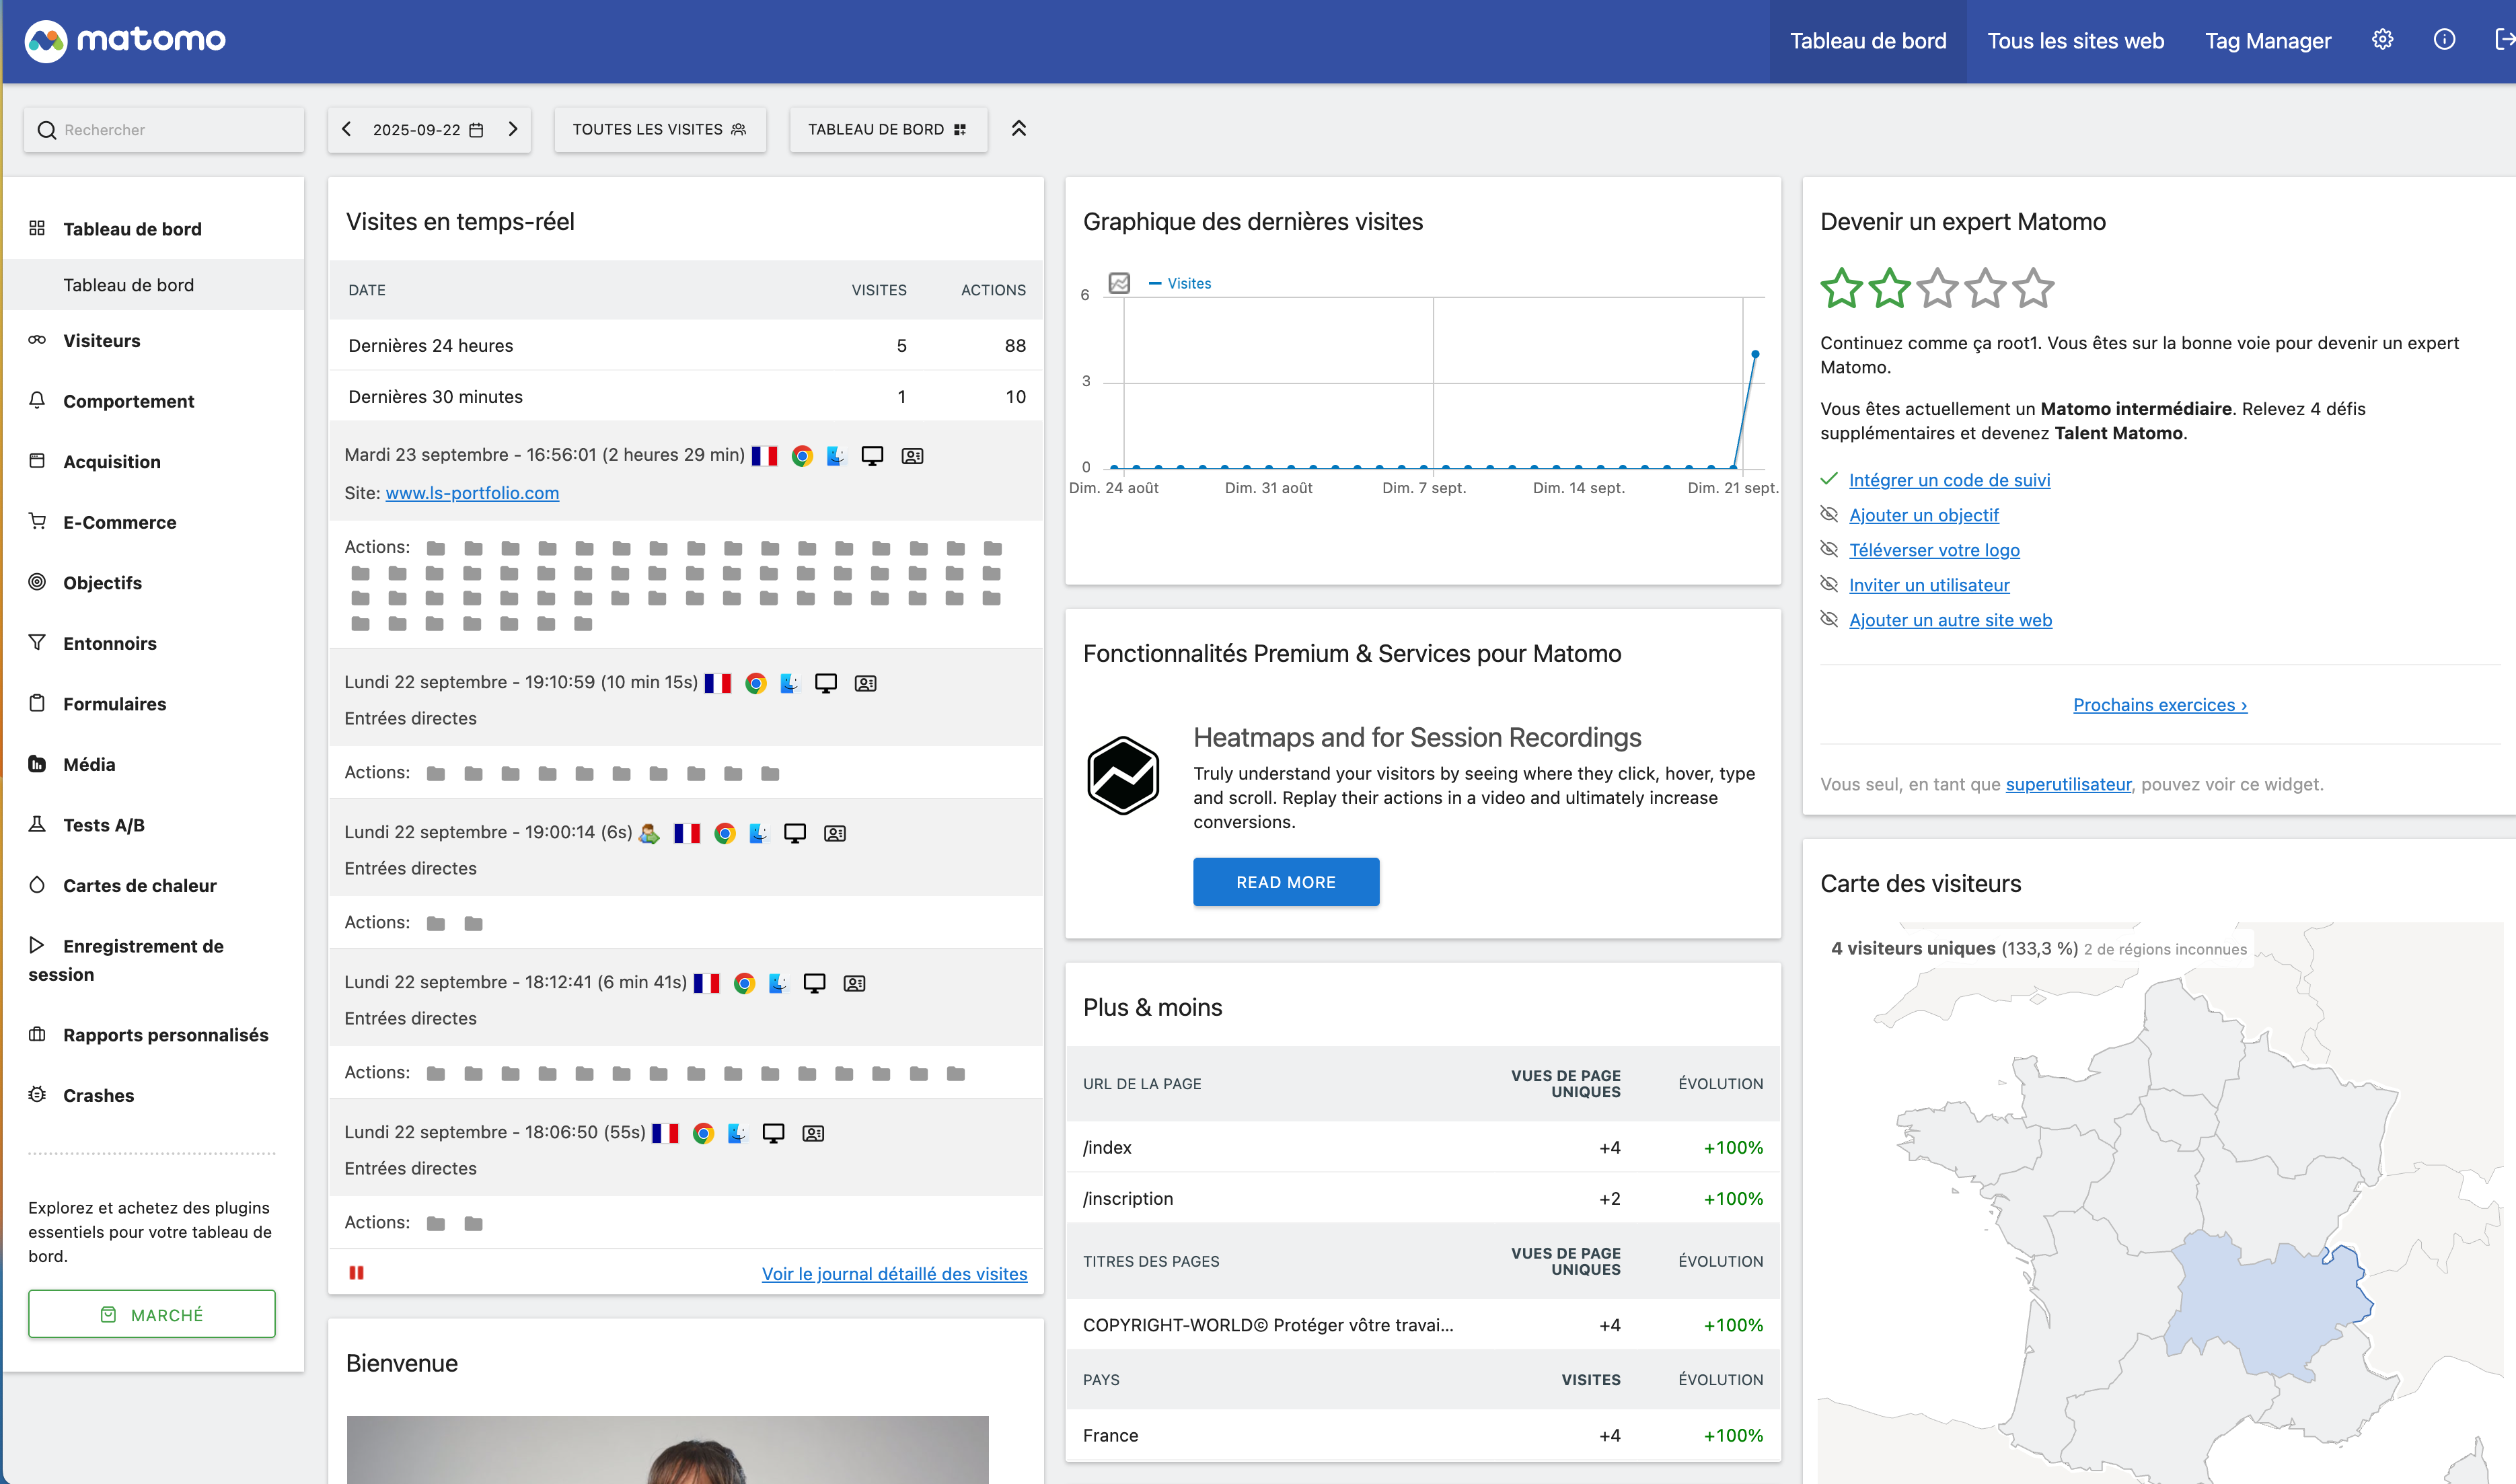Open the Média sidebar section
Viewport: 2516px width, 1484px height.
point(89,764)
